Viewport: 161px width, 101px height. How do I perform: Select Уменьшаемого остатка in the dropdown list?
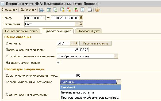(x=90, y=92)
